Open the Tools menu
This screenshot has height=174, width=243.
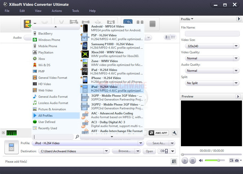coord(76,11)
